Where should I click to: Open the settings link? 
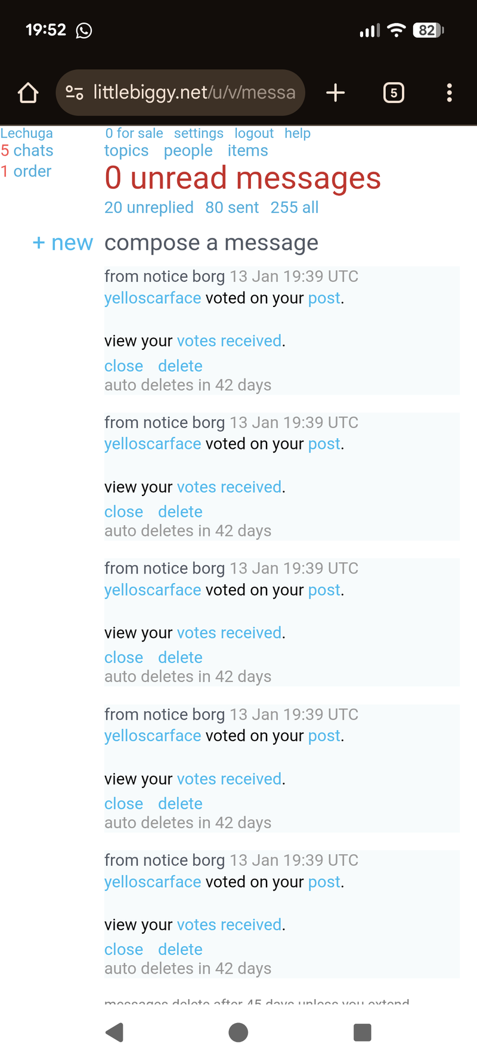pyautogui.click(x=199, y=134)
